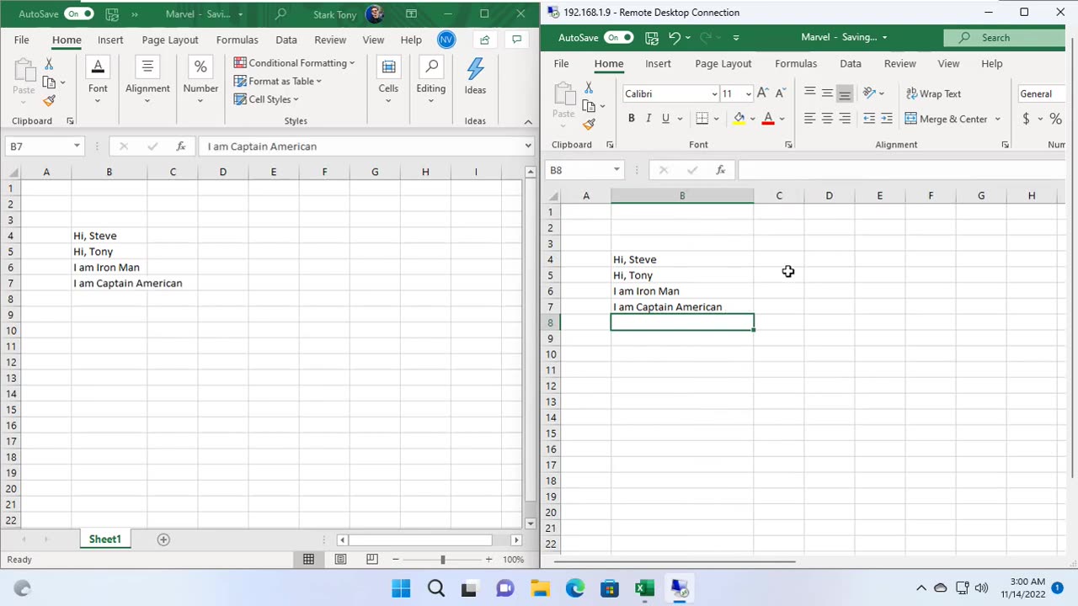Toggle AutoSave switch in remote Excel window
The height and width of the screenshot is (606, 1078).
coord(618,37)
